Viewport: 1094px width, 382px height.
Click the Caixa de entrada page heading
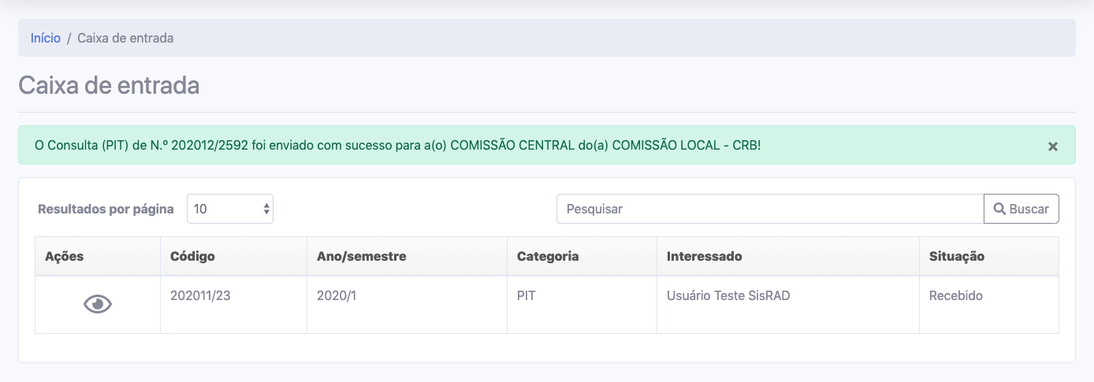point(109,85)
